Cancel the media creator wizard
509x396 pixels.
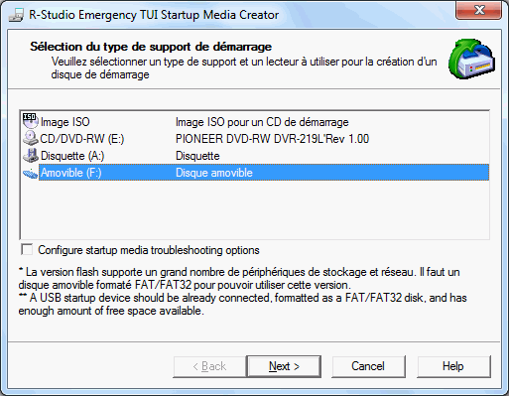368,366
